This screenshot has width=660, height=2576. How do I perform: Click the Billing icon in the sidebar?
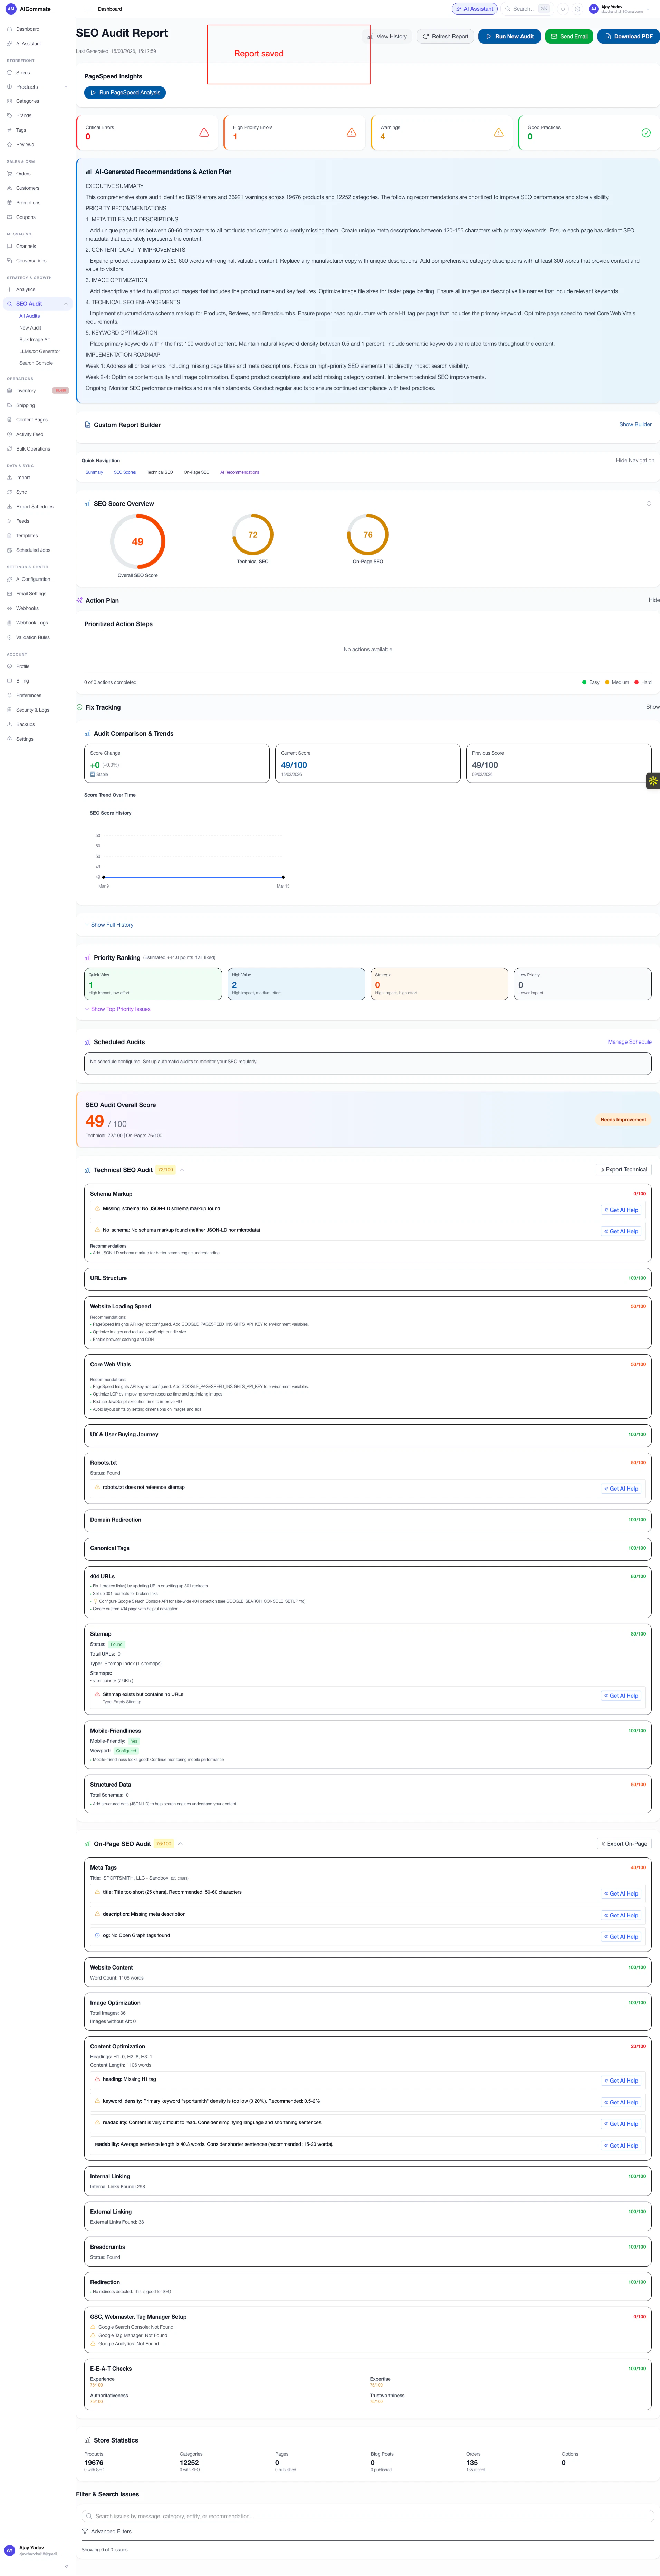coord(9,681)
